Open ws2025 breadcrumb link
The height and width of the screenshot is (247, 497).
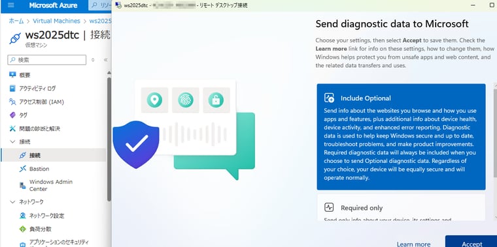pyautogui.click(x=100, y=21)
